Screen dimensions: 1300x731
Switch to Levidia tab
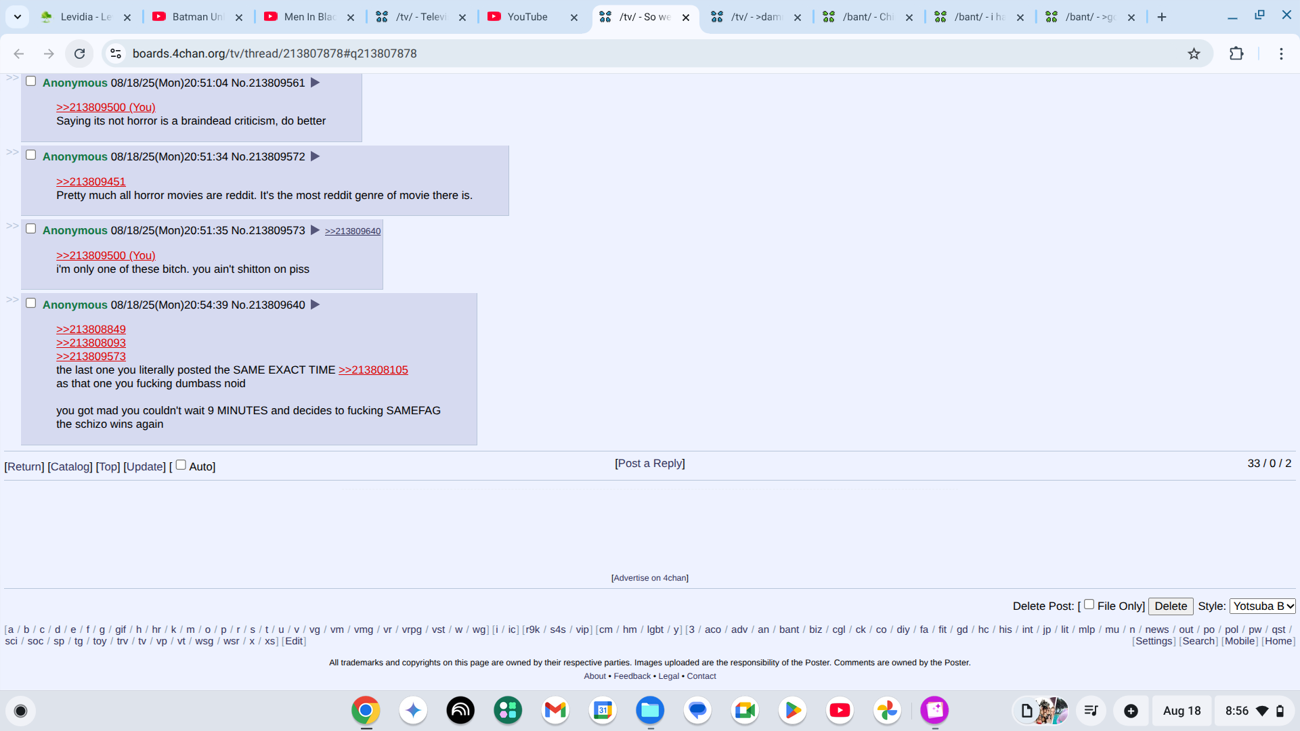85,17
